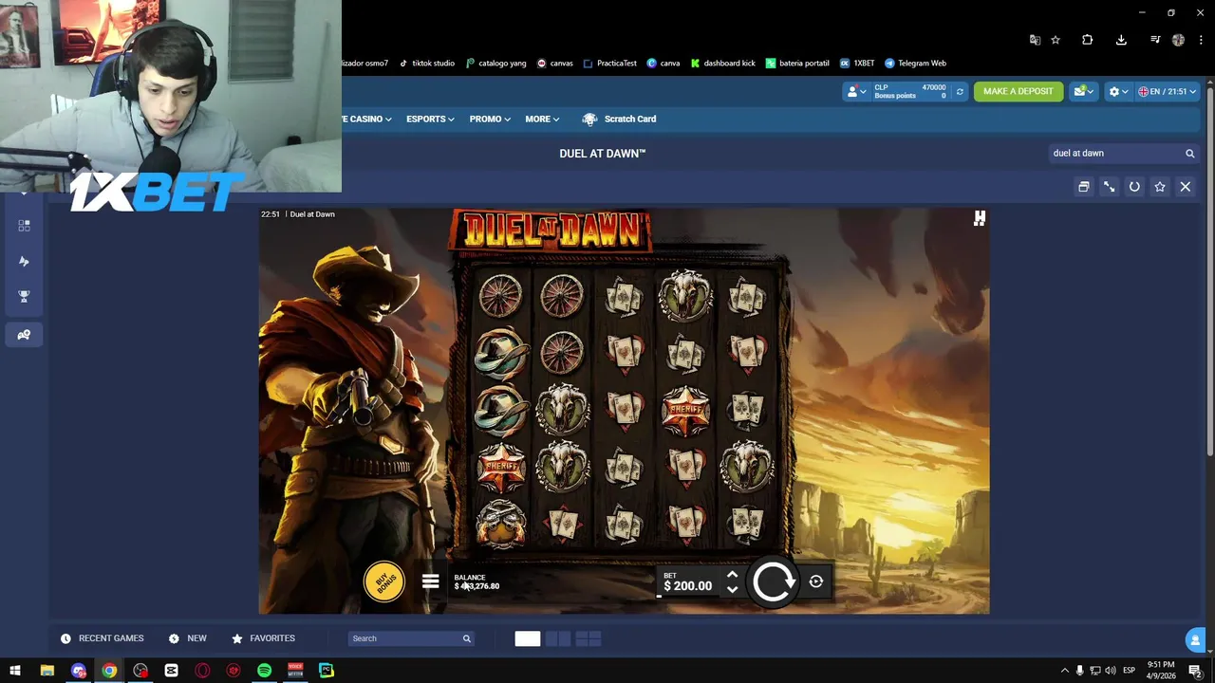The image size is (1215, 683).
Task: Open PyCharm from taskbar
Action: click(326, 671)
